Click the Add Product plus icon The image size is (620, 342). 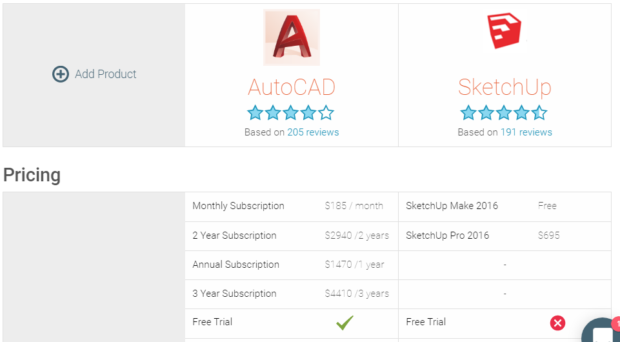point(61,74)
